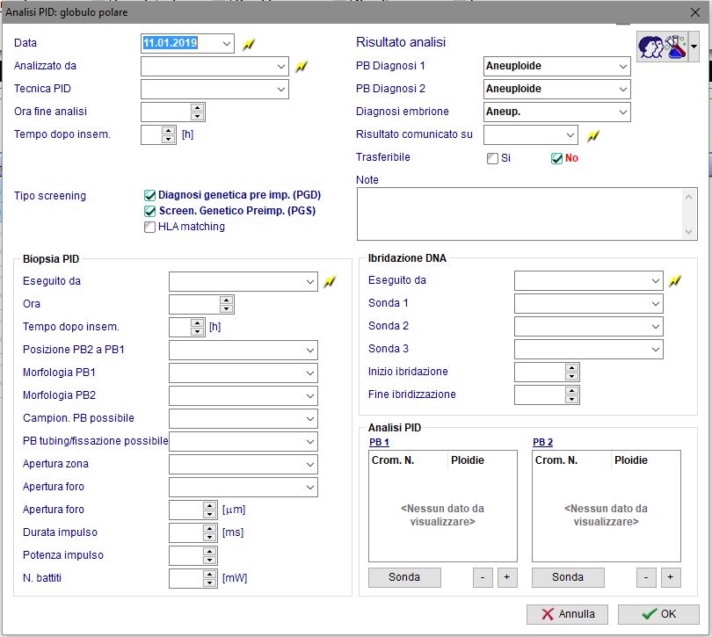Decrease Fine ibridizzazione time spinner
Screen dimensions: 712x637
pos(571,399)
